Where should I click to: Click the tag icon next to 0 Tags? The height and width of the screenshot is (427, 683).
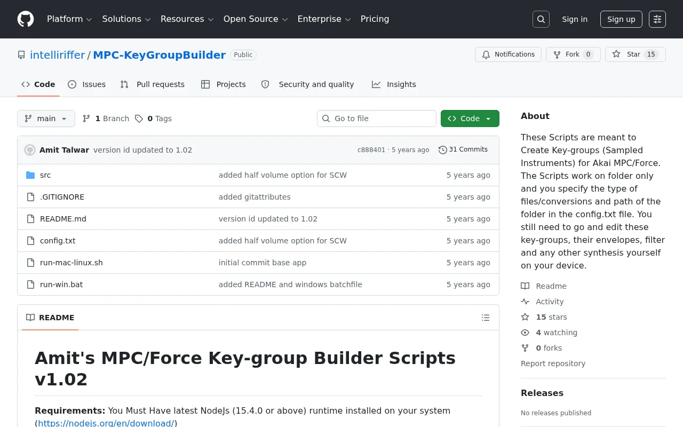[139, 118]
